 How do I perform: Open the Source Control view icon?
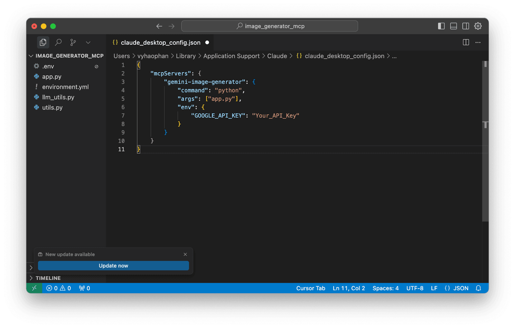73,42
